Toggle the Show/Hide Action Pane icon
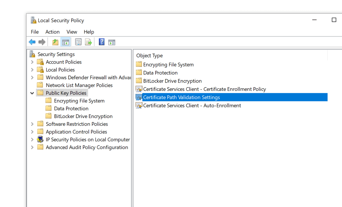 (x=112, y=42)
